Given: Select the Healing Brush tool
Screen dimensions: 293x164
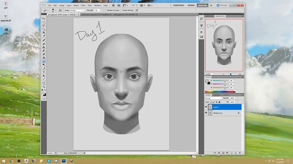Looking at the screenshot, I should pyautogui.click(x=44, y=40).
